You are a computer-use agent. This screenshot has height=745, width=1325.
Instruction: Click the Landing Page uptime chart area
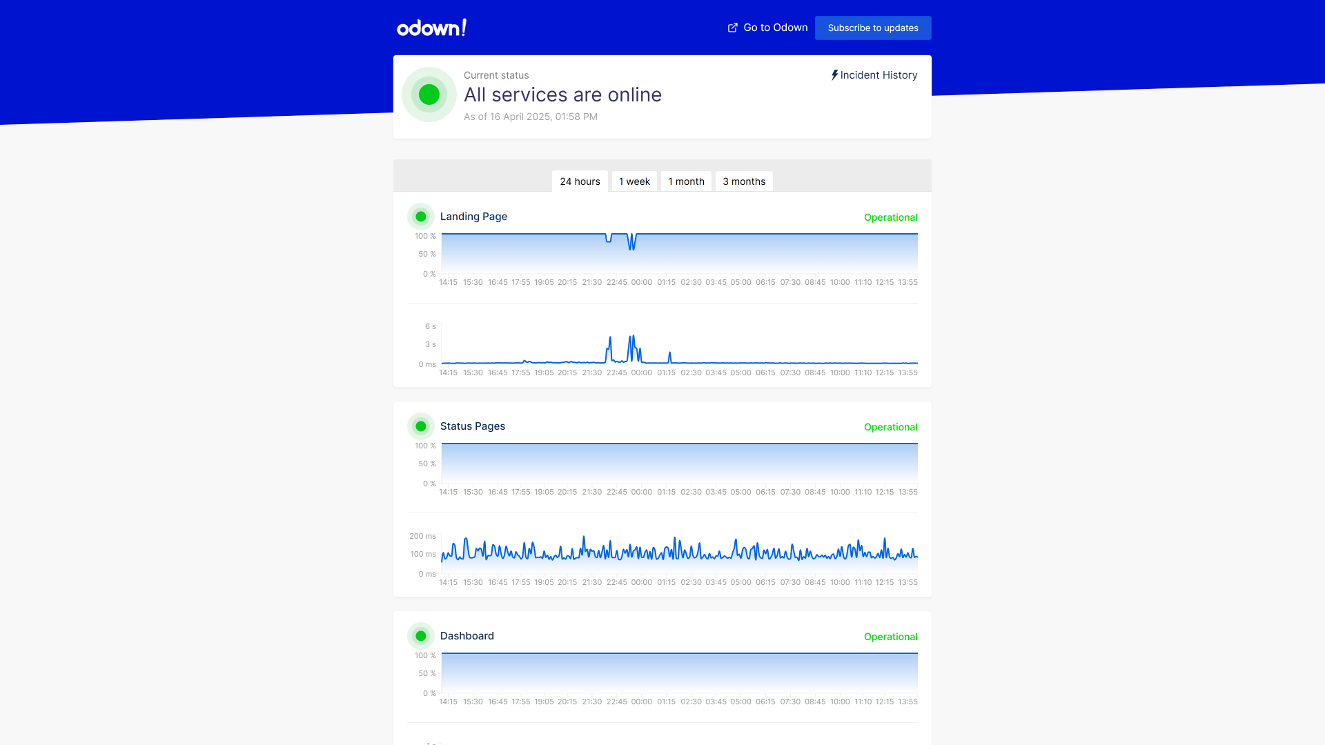pyautogui.click(x=680, y=253)
